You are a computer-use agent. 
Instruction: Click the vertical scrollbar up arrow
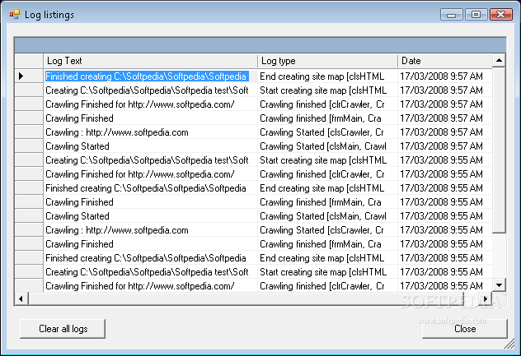click(499, 60)
